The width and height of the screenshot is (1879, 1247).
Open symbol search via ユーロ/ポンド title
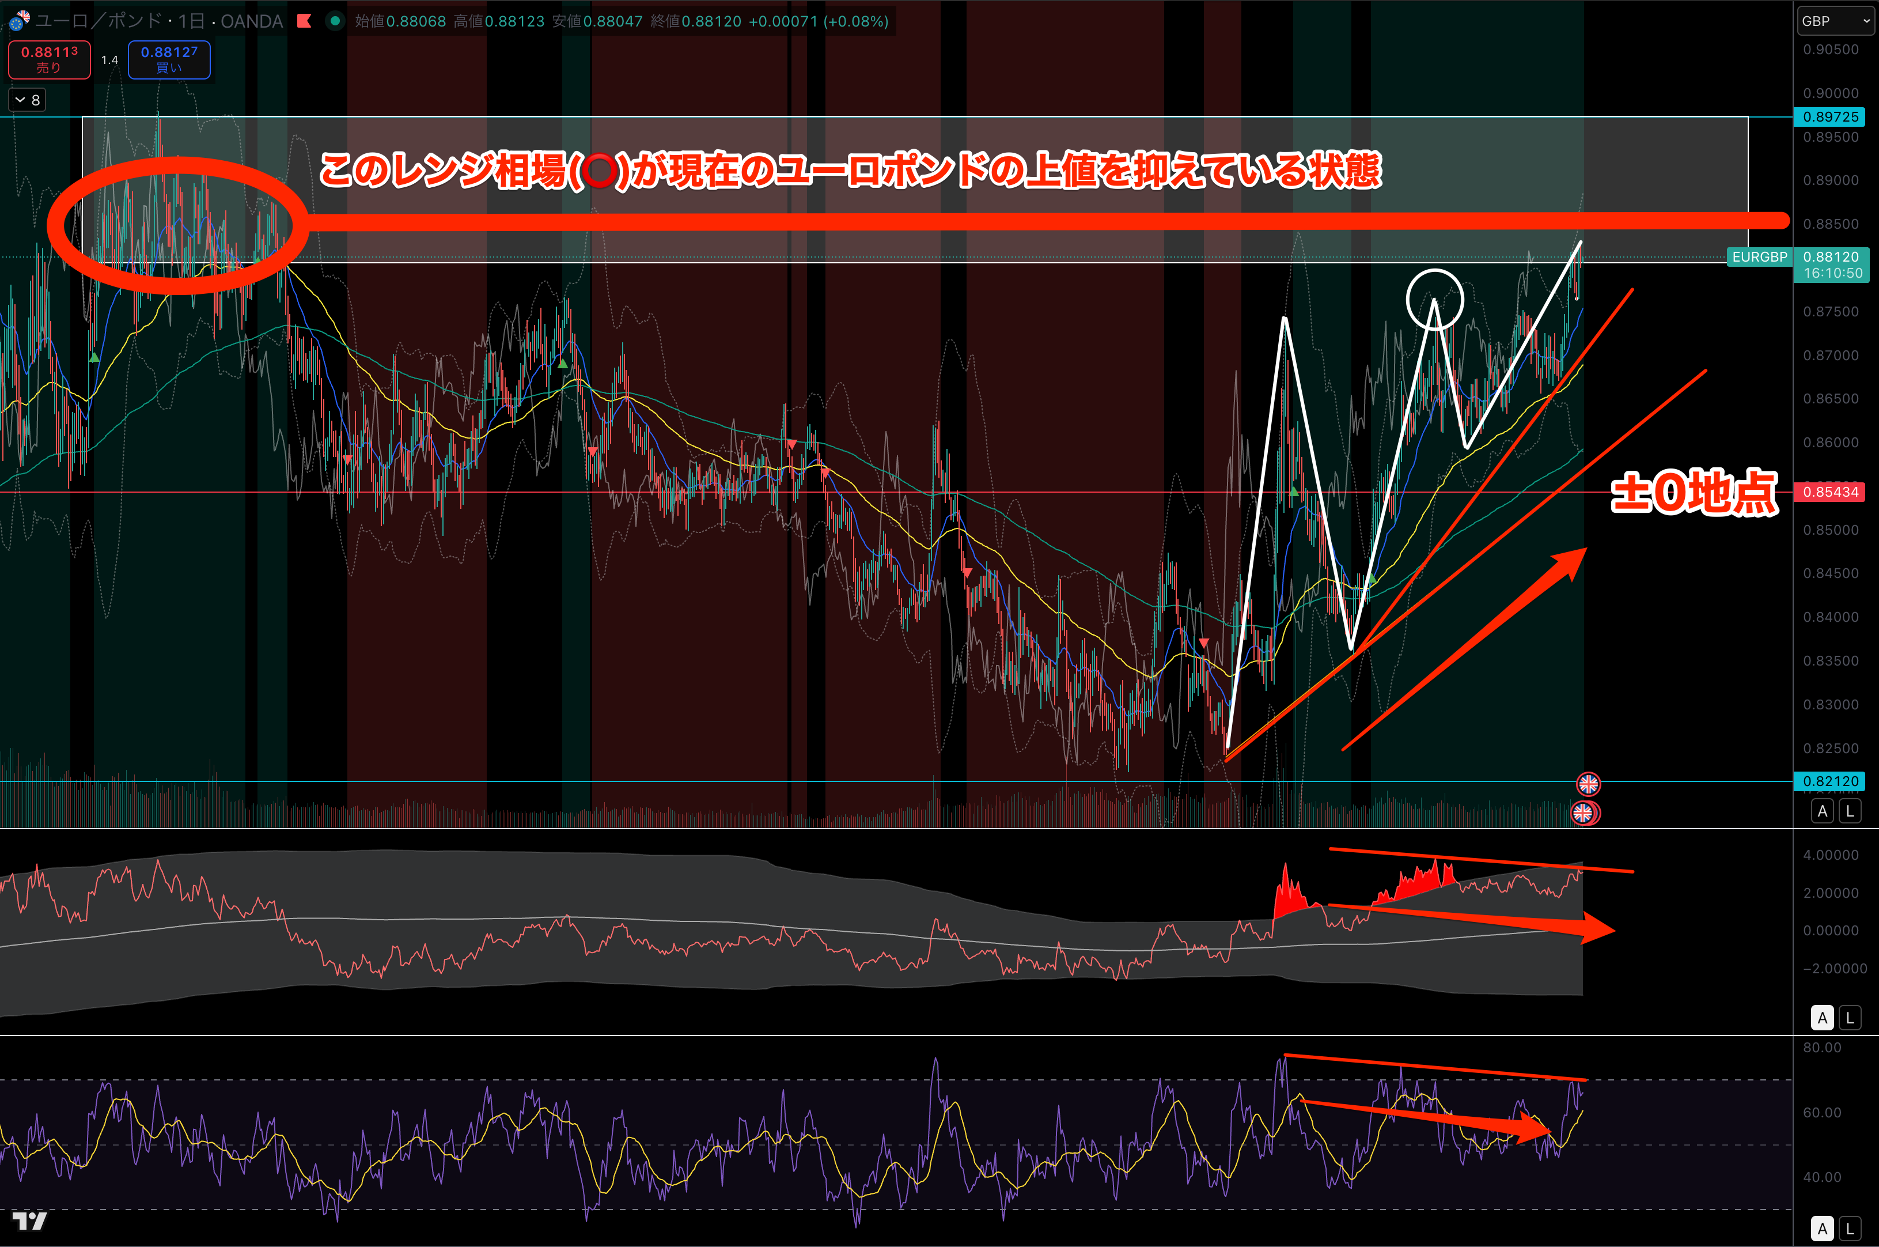tap(98, 21)
